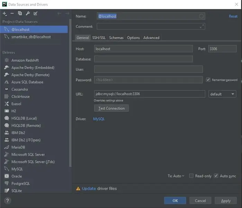Viewport: 242px width, 208px height.
Task: Click the URL input field
Action: [x=150, y=94]
